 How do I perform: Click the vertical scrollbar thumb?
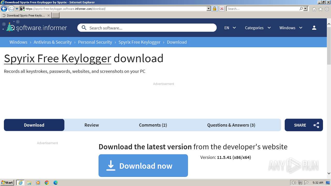[329, 46]
